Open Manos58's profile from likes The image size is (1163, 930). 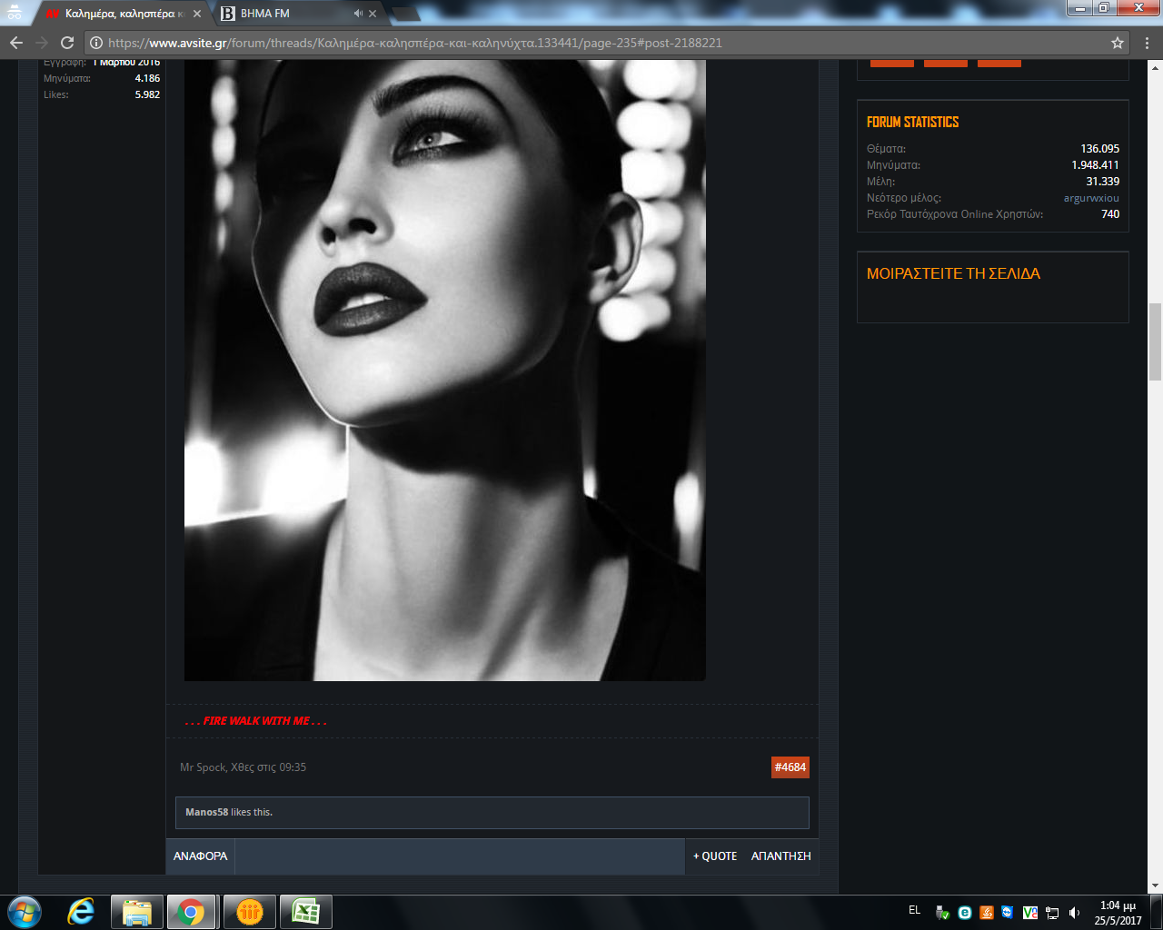click(206, 812)
